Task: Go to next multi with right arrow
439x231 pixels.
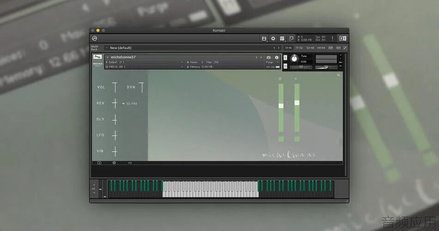Action: click(x=279, y=48)
